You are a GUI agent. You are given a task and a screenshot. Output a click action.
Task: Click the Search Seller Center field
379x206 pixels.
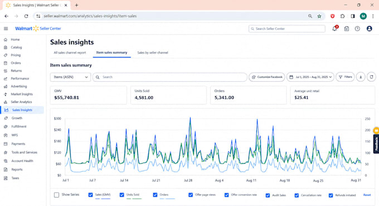(x=287, y=29)
